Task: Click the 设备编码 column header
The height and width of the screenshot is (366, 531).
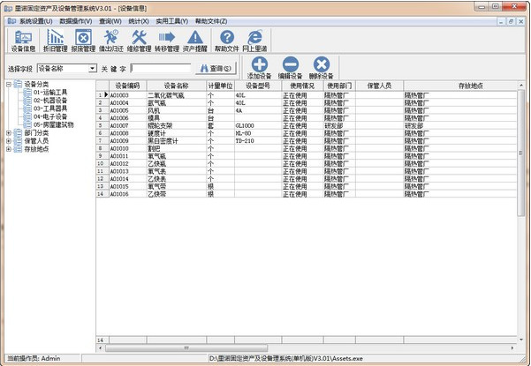Action: [128, 86]
